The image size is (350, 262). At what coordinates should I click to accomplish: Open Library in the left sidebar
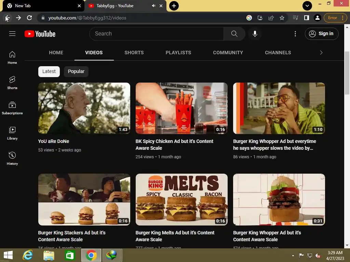click(x=12, y=133)
